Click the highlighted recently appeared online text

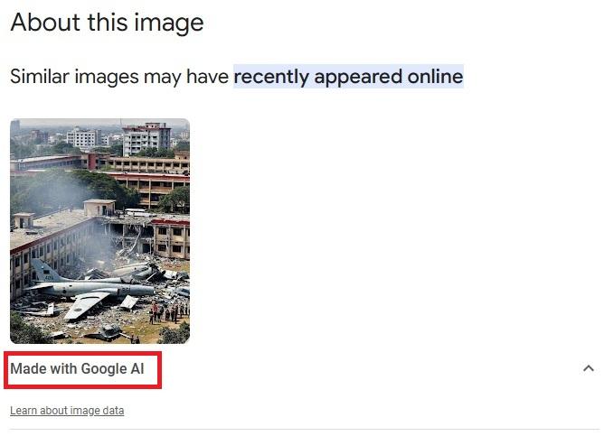click(348, 76)
